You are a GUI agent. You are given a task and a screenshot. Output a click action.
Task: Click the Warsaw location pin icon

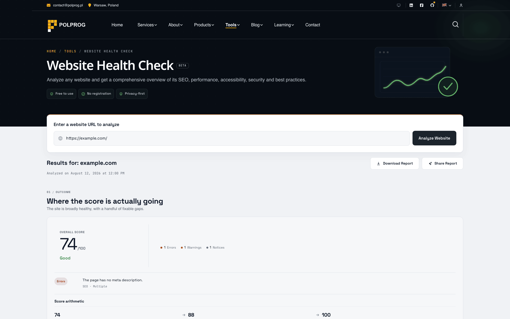point(90,5)
